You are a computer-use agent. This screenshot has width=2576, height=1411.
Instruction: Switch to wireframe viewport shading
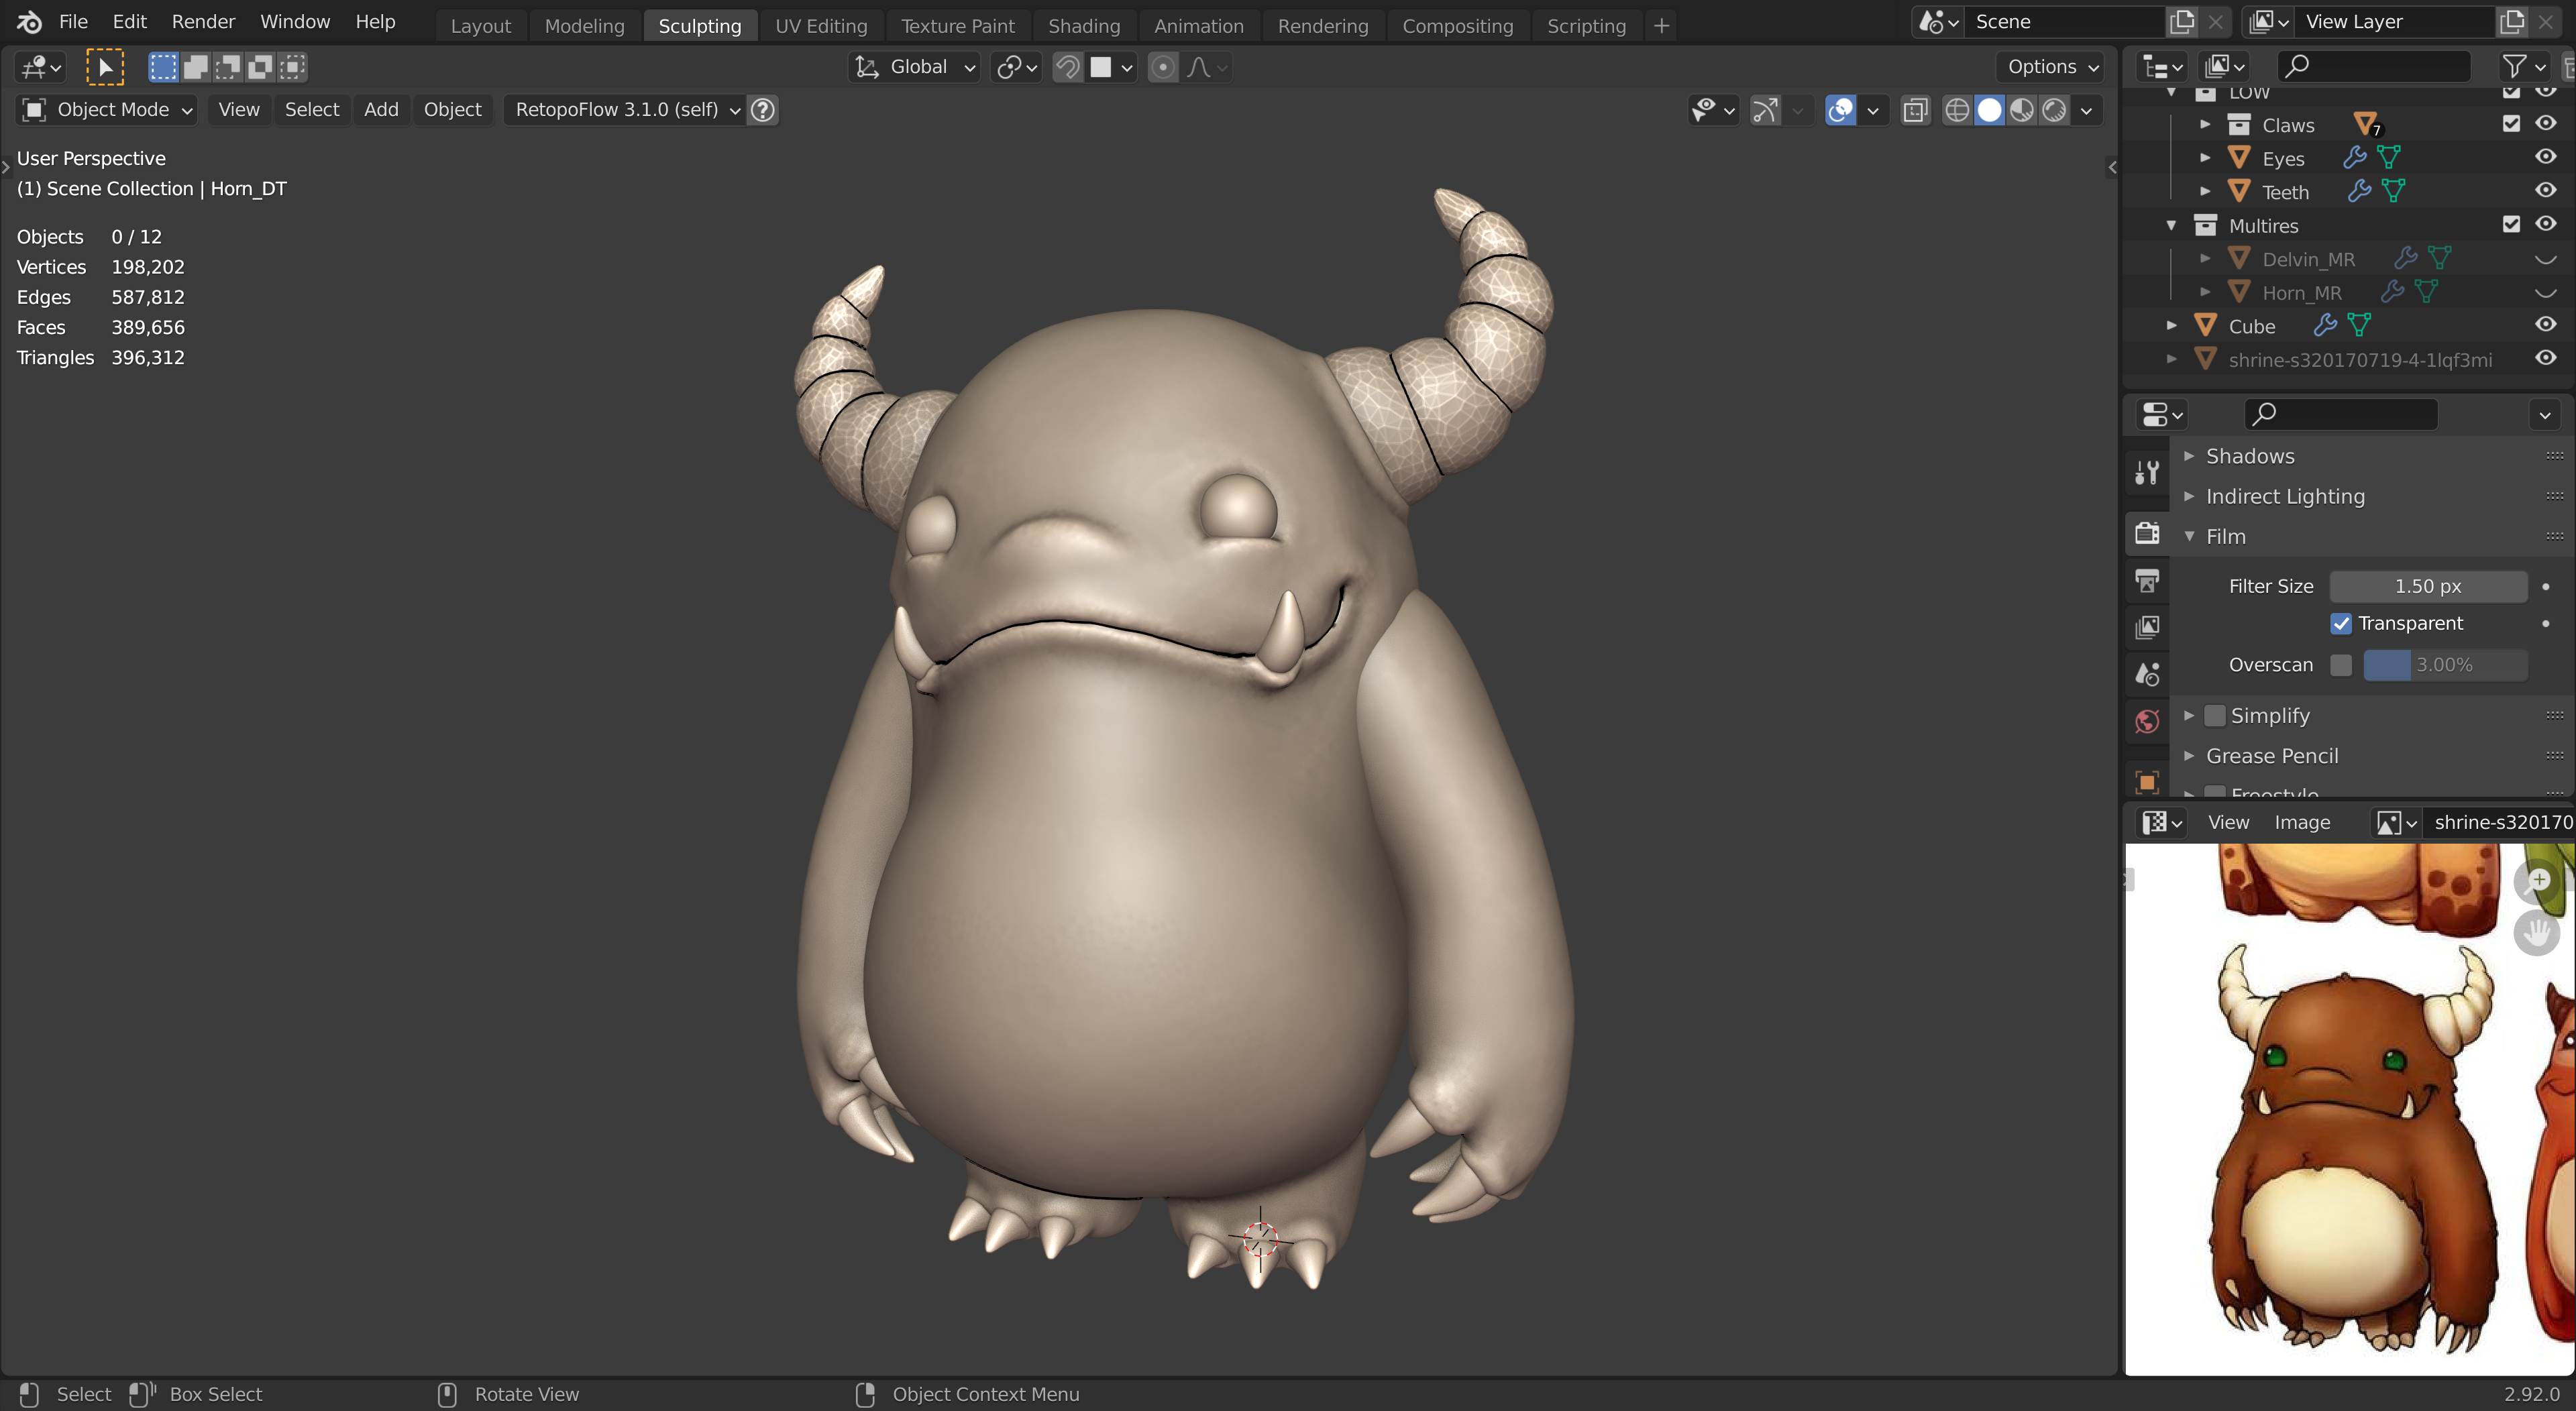pos(1957,110)
